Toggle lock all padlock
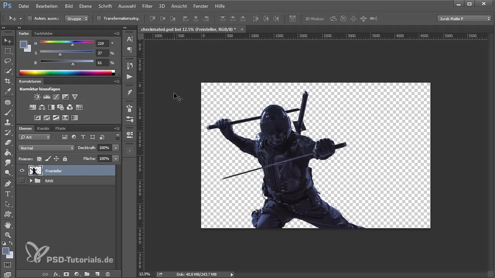 (x=65, y=159)
